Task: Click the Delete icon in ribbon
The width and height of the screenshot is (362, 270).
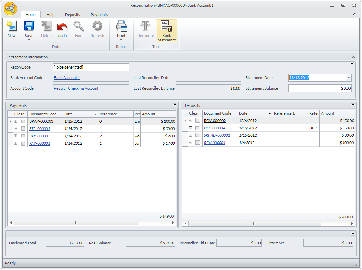Action: coord(47,27)
